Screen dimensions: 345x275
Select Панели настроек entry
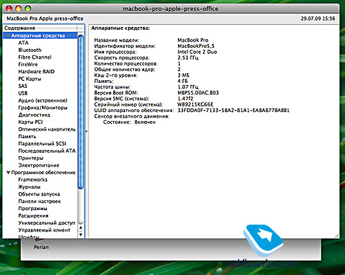tap(39, 201)
